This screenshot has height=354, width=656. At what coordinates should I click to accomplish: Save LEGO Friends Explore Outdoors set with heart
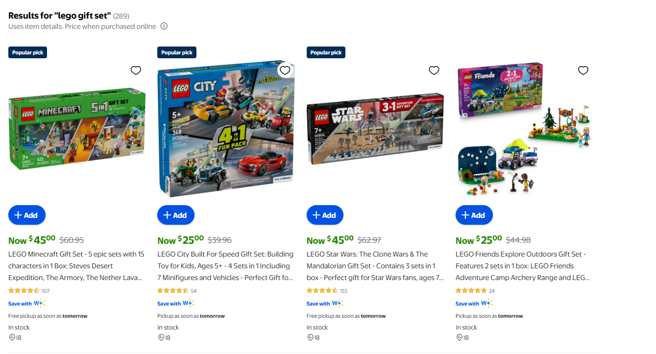tap(583, 71)
